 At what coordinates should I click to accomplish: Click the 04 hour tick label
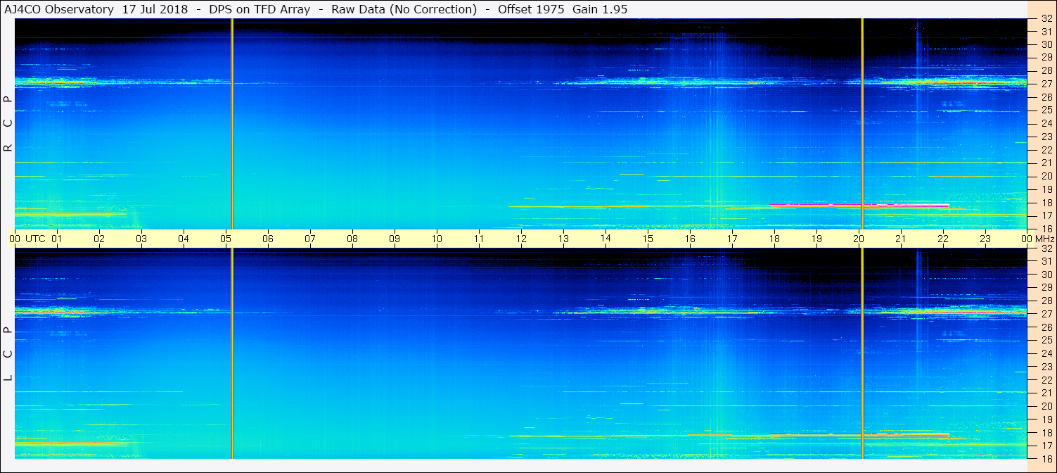pos(184,239)
